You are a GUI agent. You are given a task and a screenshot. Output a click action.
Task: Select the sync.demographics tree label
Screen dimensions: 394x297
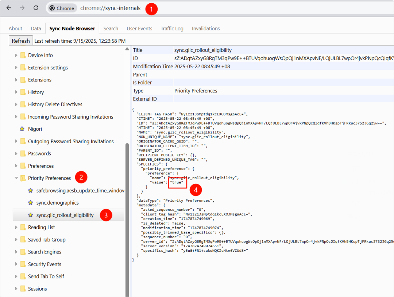coord(57,203)
